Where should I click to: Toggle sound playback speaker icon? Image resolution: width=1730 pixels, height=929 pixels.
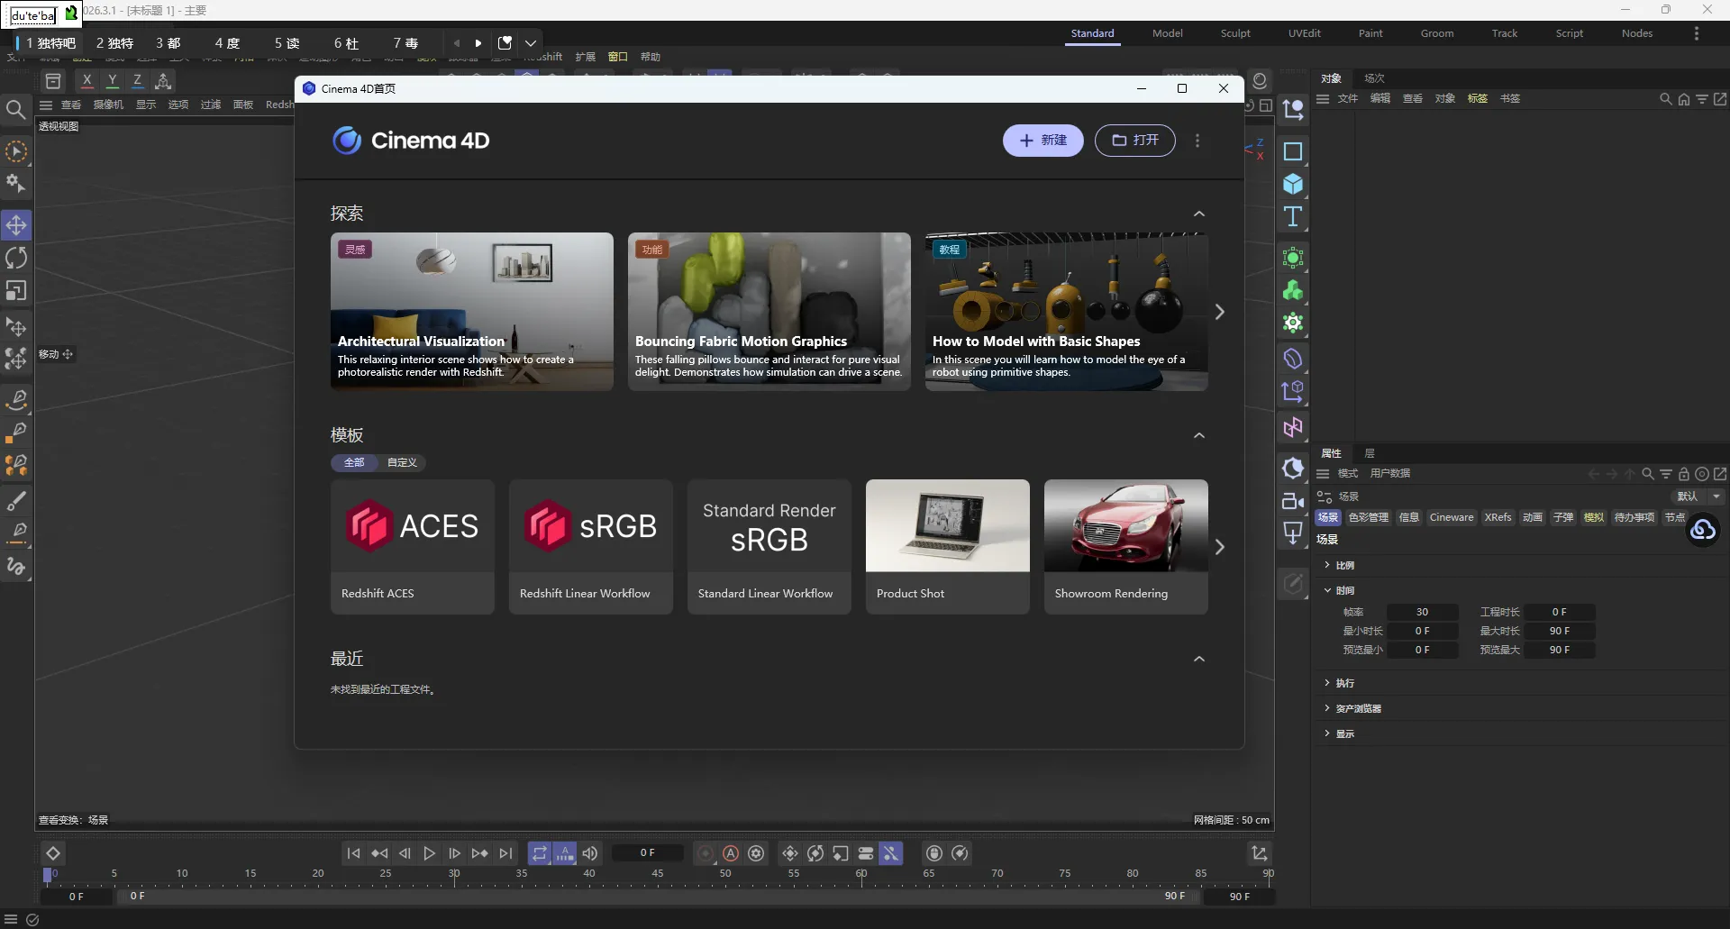click(x=590, y=853)
